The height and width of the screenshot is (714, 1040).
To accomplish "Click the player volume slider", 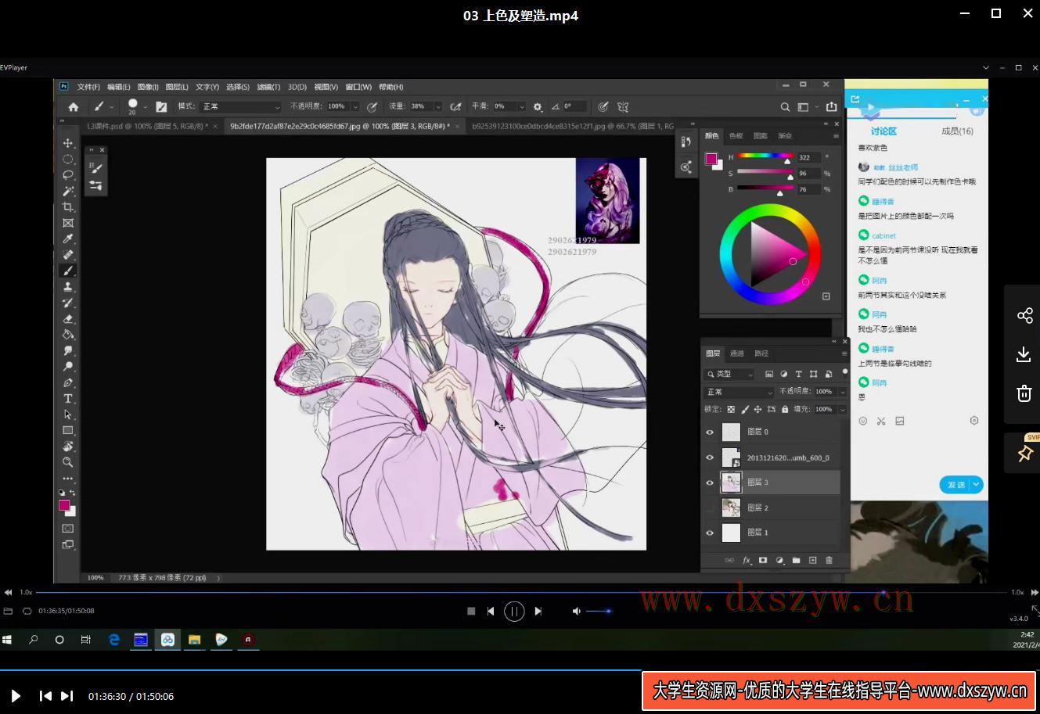I will [599, 611].
